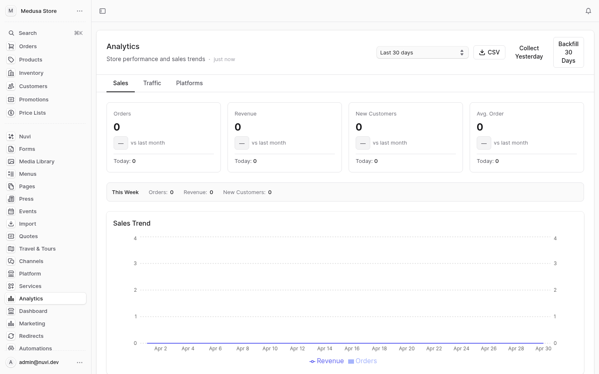Open the Marketing chart icon
Screen dimensions: 599x374
point(11,323)
